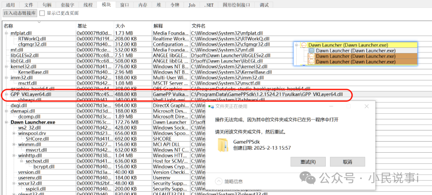This screenshot has height=195, width=432.
Task: Collapse the GPP_VKLayer64.dll node
Action: click(x=6, y=95)
